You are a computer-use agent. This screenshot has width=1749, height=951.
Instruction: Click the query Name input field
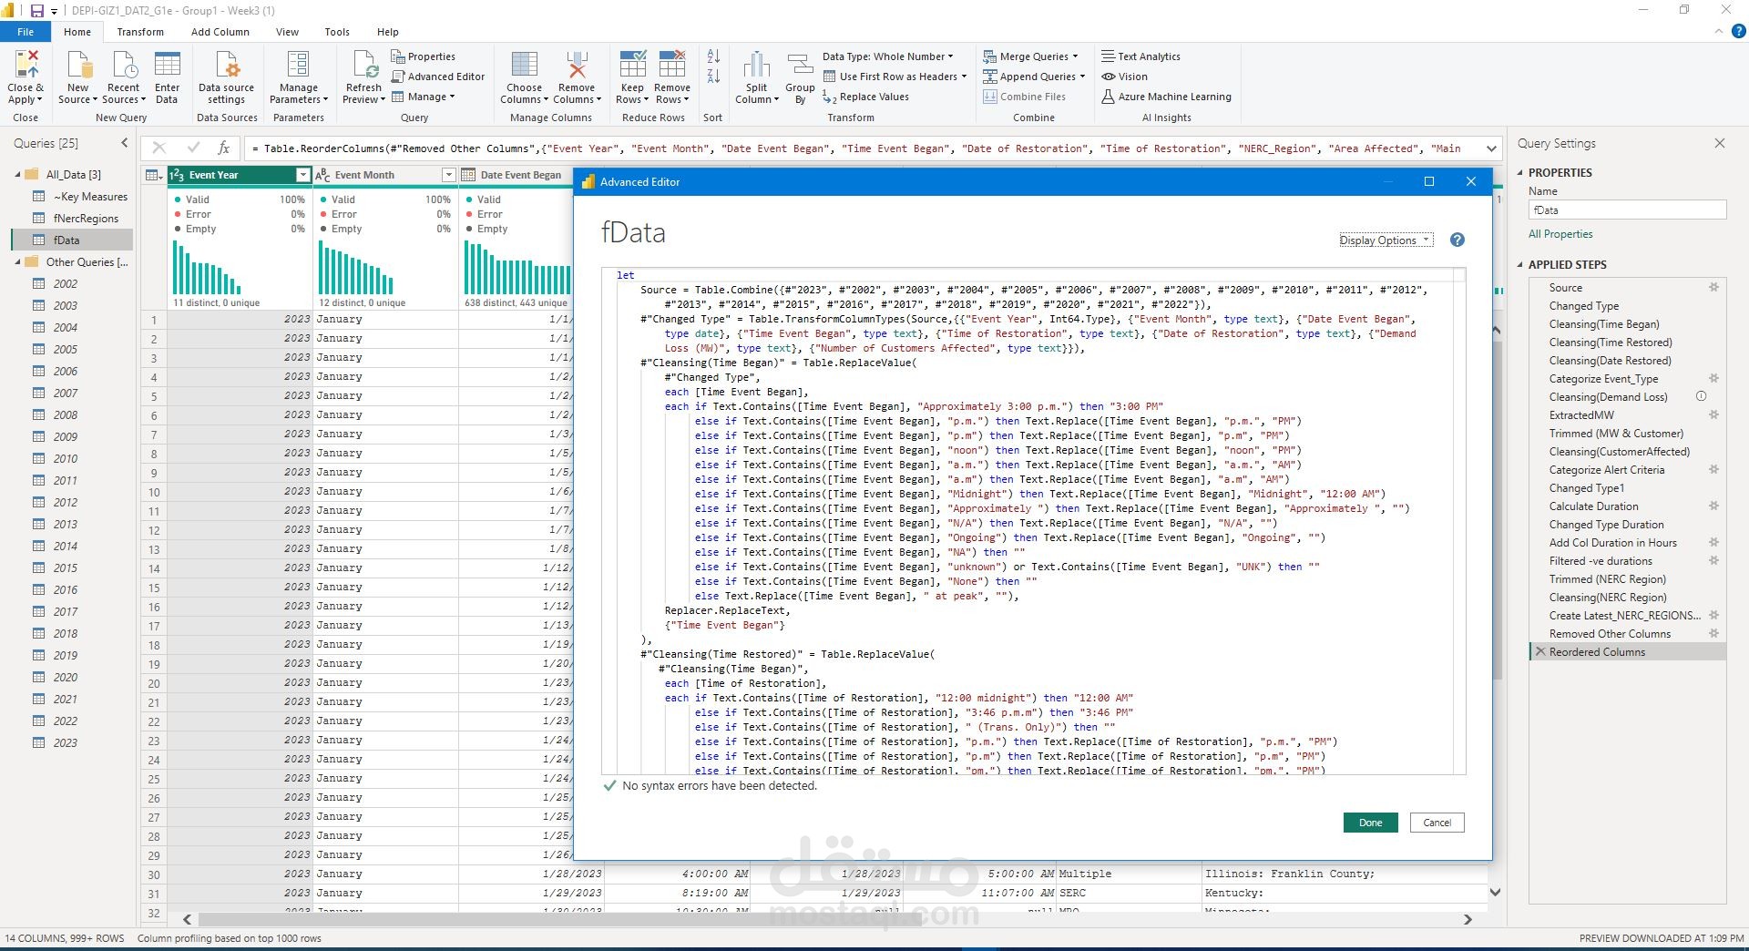pyautogui.click(x=1627, y=210)
